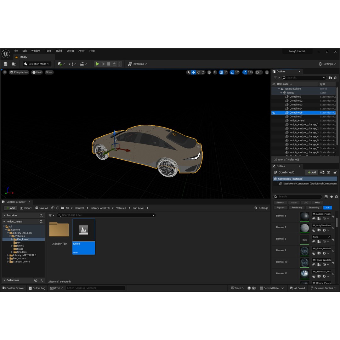Select the General filter in Details panel
Viewport: 340px width, 340px height.
(x=280, y=202)
